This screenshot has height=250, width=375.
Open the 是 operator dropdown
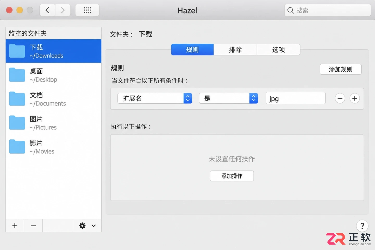228,98
